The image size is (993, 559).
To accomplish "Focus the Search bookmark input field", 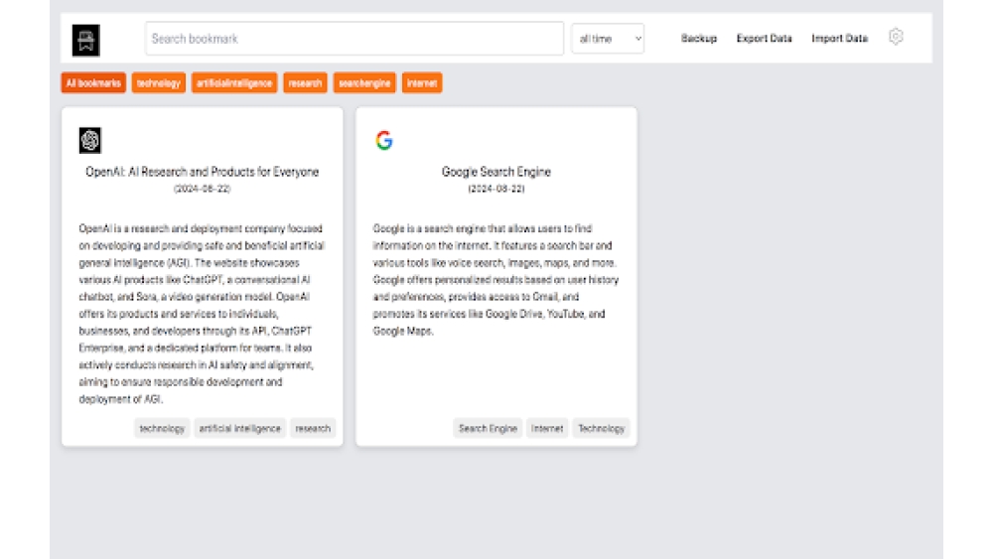I will coord(355,39).
